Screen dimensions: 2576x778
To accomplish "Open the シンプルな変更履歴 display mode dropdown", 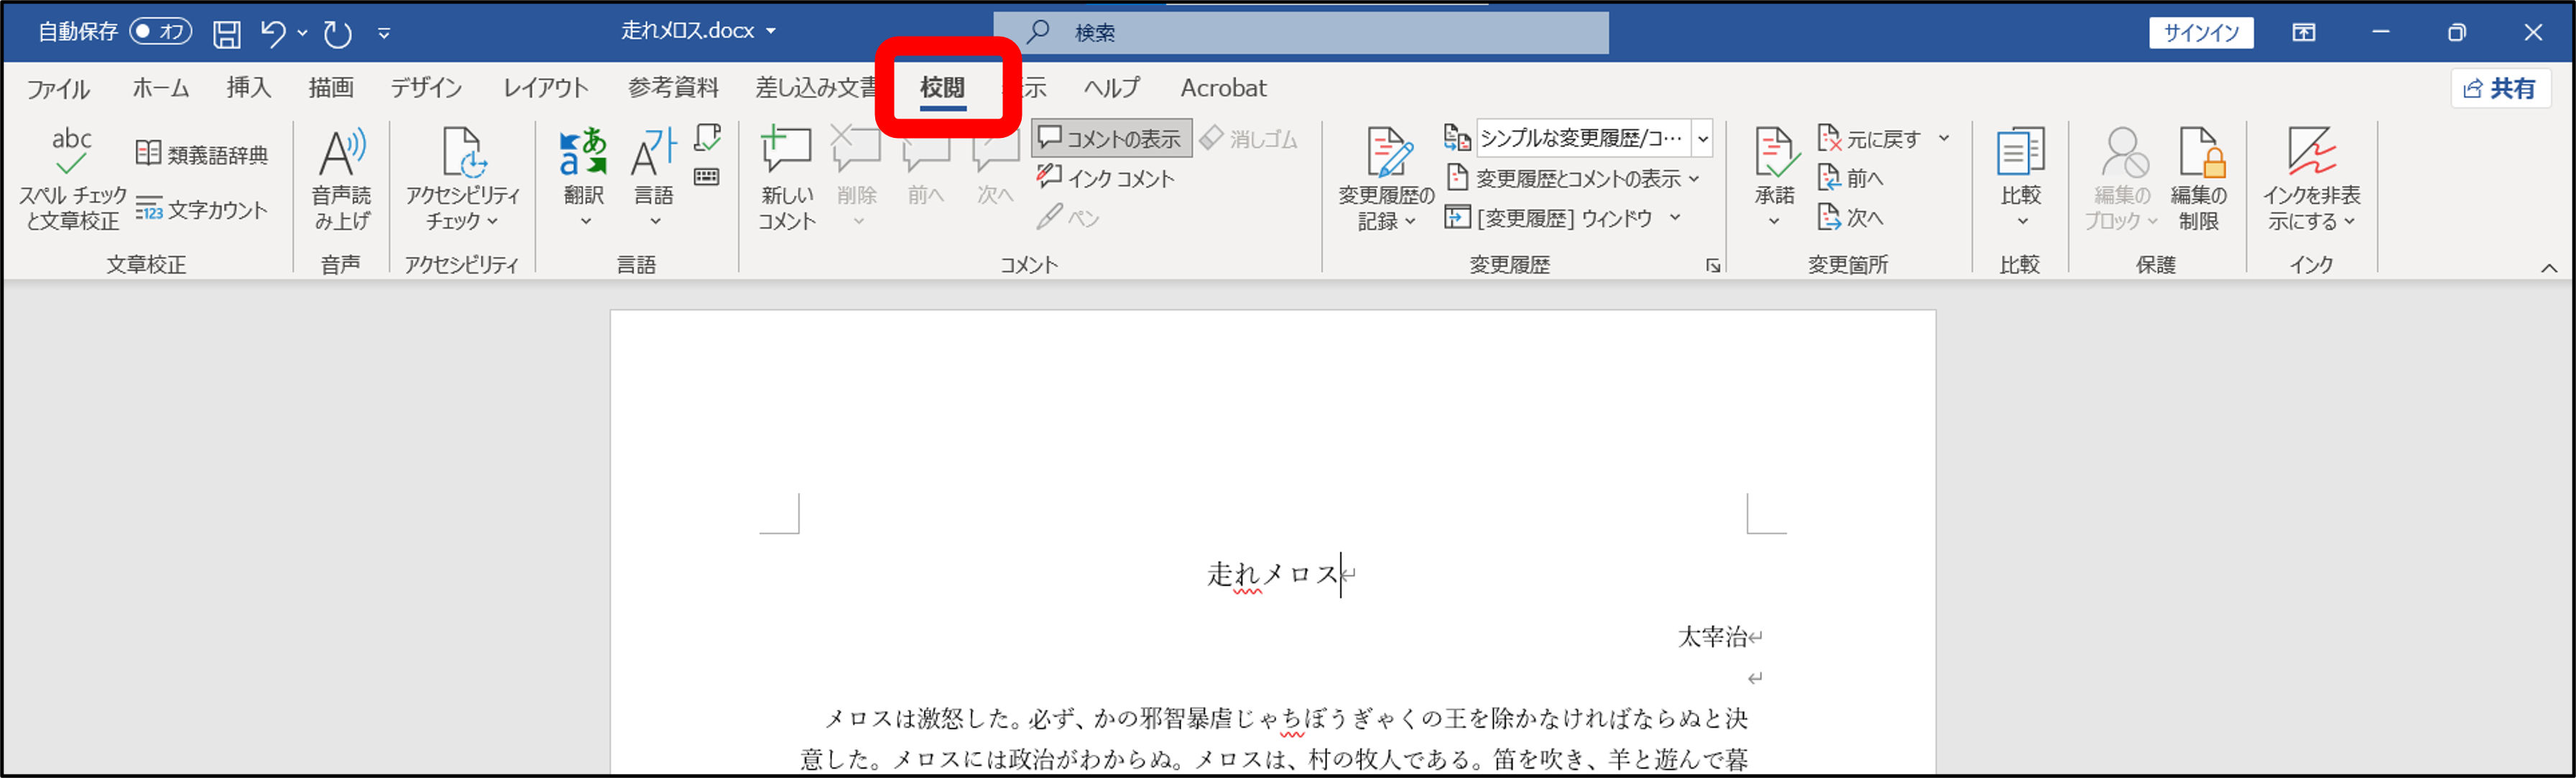I will pyautogui.click(x=1702, y=138).
